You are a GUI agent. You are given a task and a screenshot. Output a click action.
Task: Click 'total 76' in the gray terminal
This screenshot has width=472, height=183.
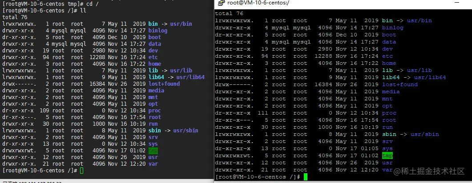point(14,17)
